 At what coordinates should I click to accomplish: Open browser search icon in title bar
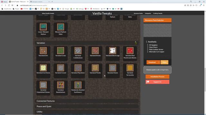pyautogui.click(x=191, y=2)
